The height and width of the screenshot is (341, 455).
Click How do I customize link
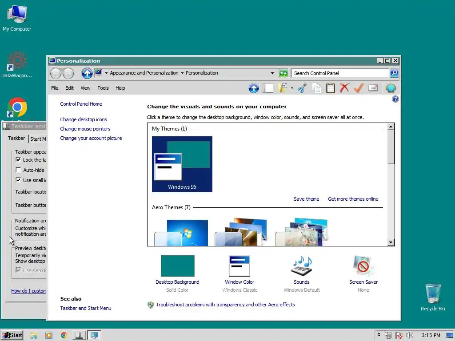28,291
